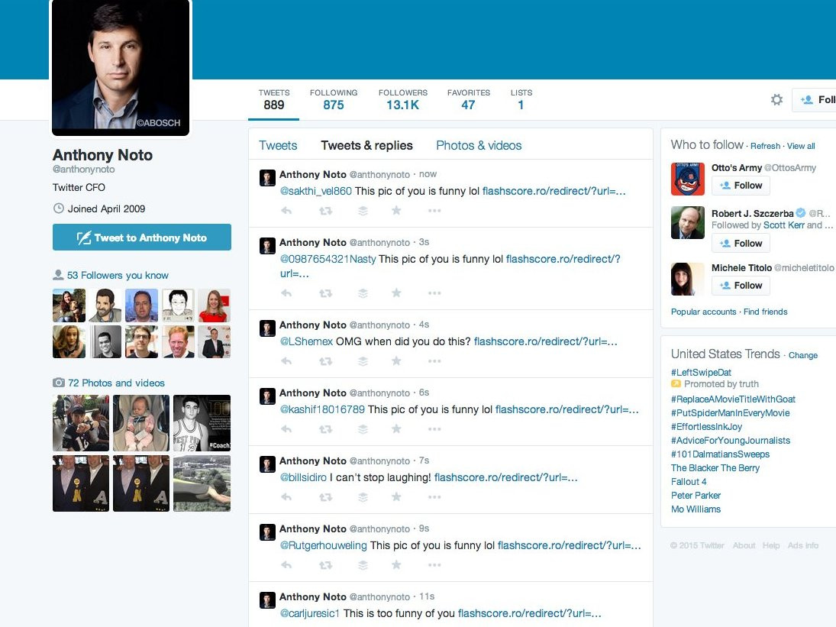View the 13.1K Followers count
The image size is (836, 627).
click(402, 99)
